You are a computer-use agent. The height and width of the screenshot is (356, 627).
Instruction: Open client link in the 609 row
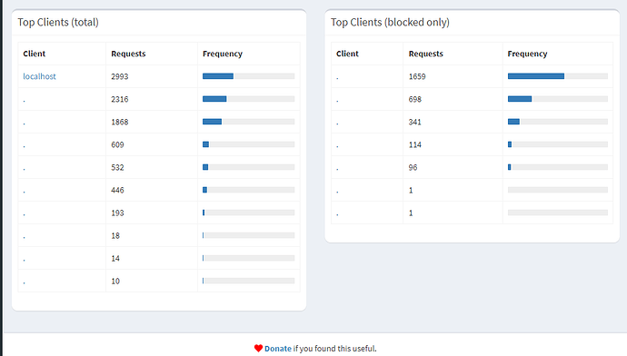coord(24,146)
